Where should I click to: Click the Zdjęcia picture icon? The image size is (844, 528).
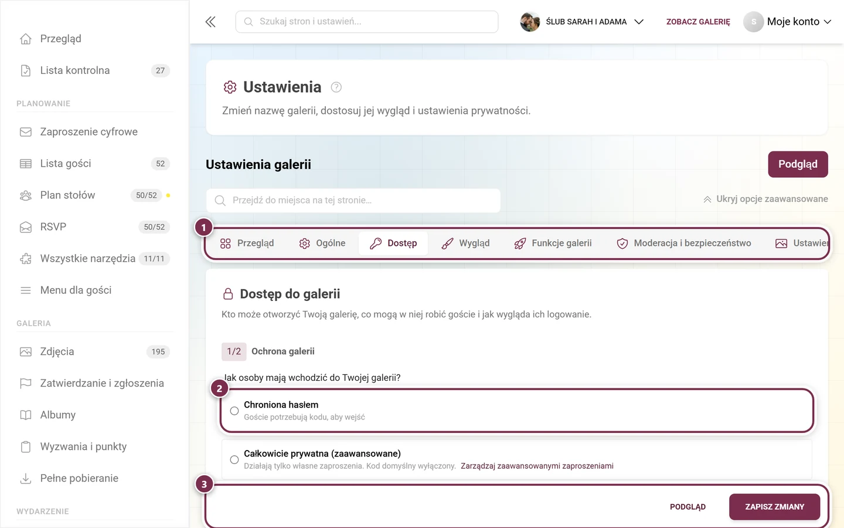(26, 352)
